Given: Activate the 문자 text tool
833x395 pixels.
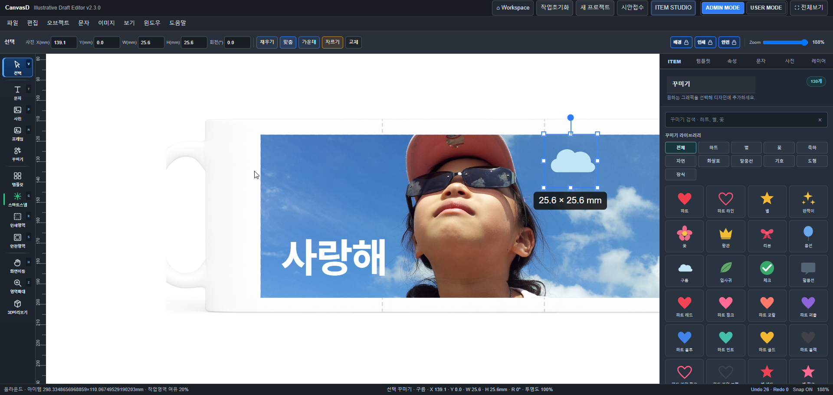Looking at the screenshot, I should tap(18, 92).
